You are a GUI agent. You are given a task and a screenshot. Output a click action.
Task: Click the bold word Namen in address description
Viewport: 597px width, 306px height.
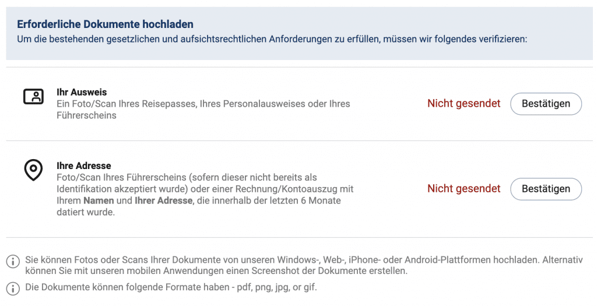click(x=98, y=201)
